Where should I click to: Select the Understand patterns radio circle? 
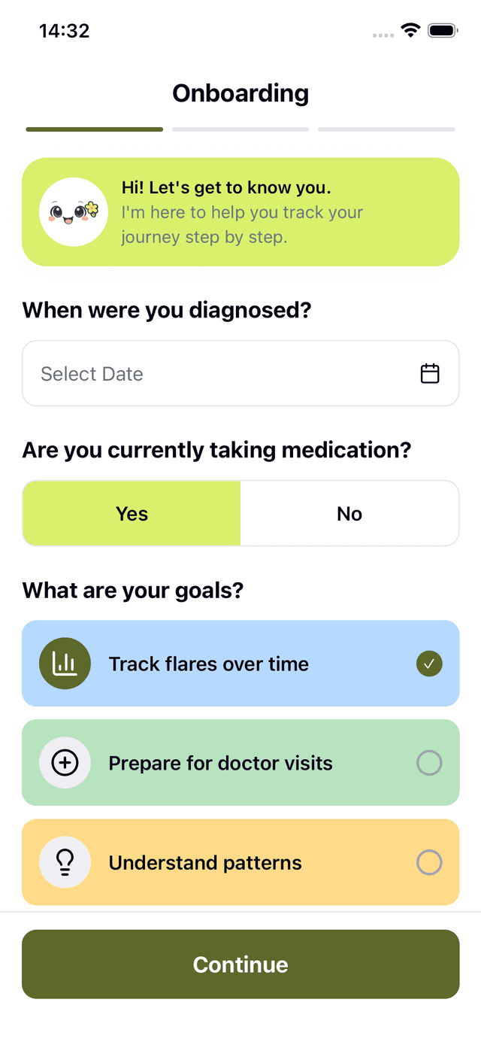(x=429, y=862)
